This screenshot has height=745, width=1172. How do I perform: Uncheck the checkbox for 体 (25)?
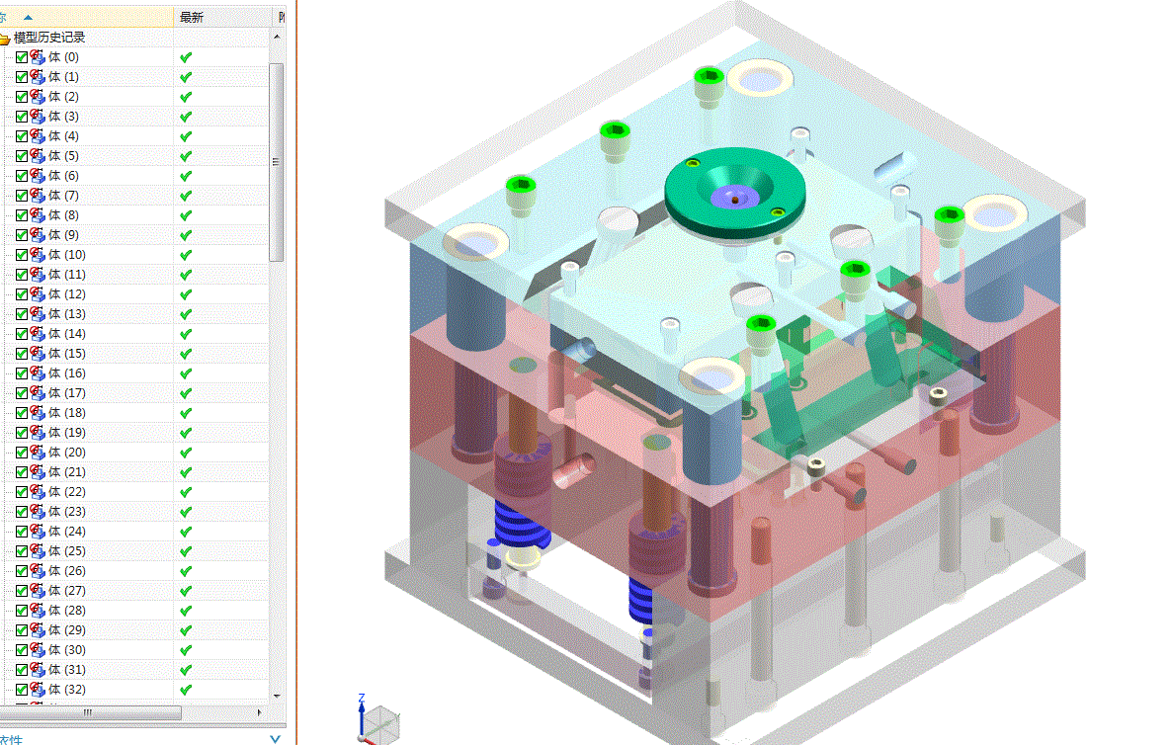[22, 551]
